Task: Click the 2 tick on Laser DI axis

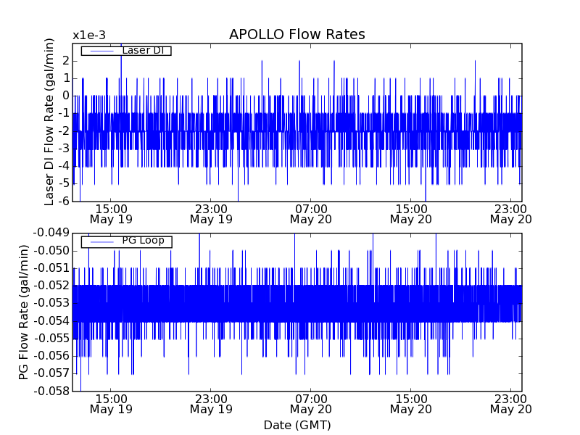Action: [x=65, y=60]
